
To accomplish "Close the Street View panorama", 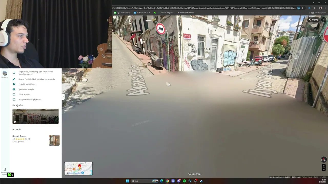I will (x=324, y=20).
